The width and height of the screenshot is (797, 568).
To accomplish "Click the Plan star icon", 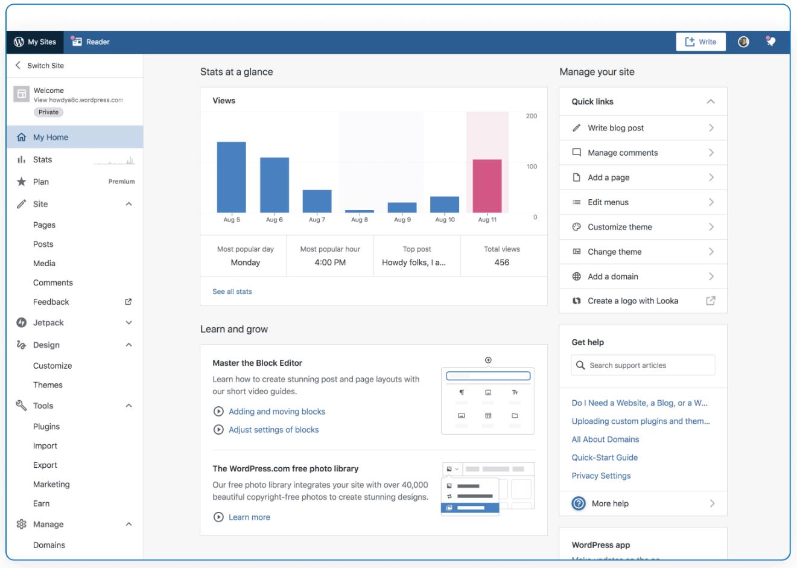I will (x=21, y=182).
